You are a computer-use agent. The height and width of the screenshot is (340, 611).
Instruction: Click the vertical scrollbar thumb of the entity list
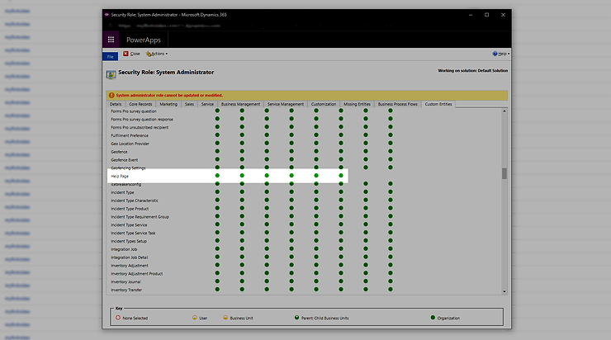pyautogui.click(x=504, y=173)
